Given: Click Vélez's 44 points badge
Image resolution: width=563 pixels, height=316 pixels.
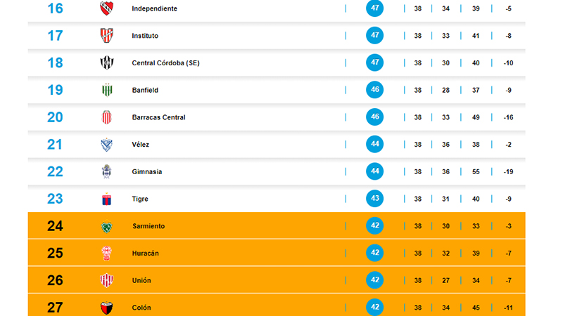Looking at the screenshot, I should click(x=375, y=144).
